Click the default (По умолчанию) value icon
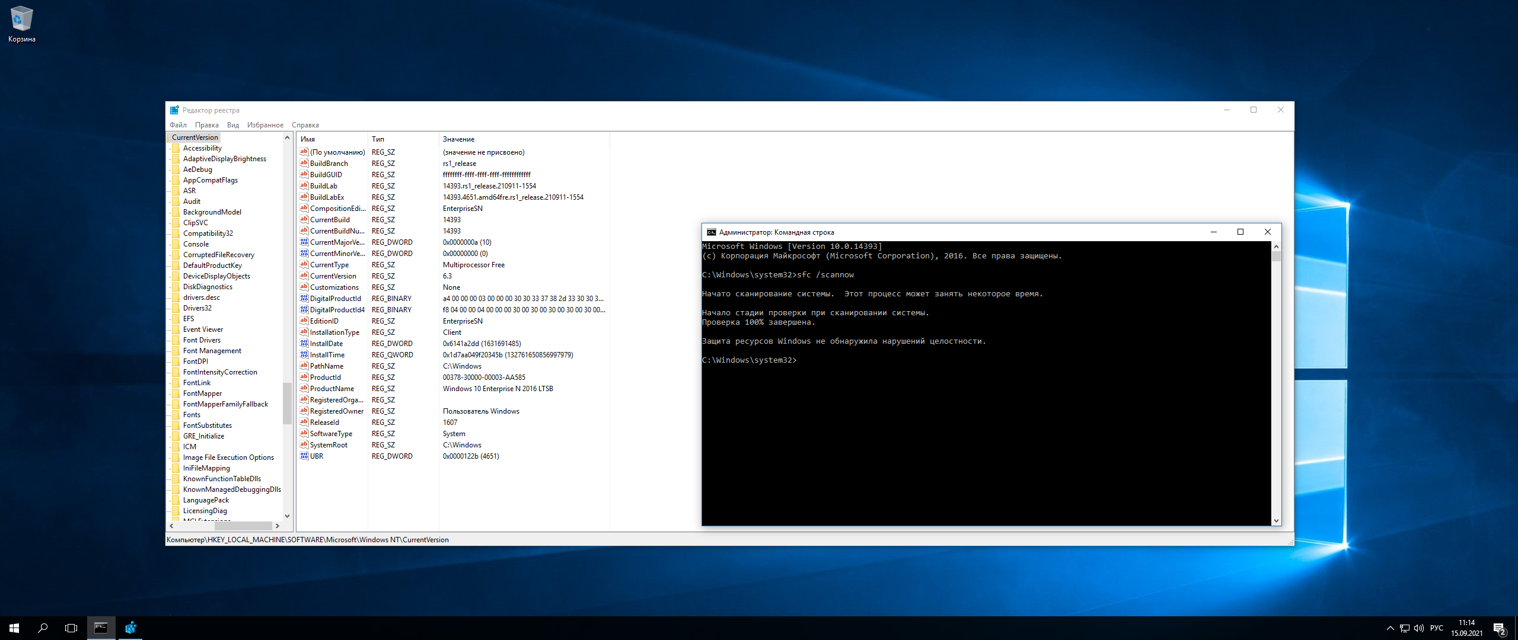The height and width of the screenshot is (640, 1518). pos(304,152)
